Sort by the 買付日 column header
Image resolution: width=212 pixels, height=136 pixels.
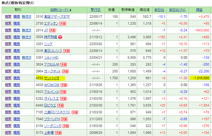click(x=96, y=10)
